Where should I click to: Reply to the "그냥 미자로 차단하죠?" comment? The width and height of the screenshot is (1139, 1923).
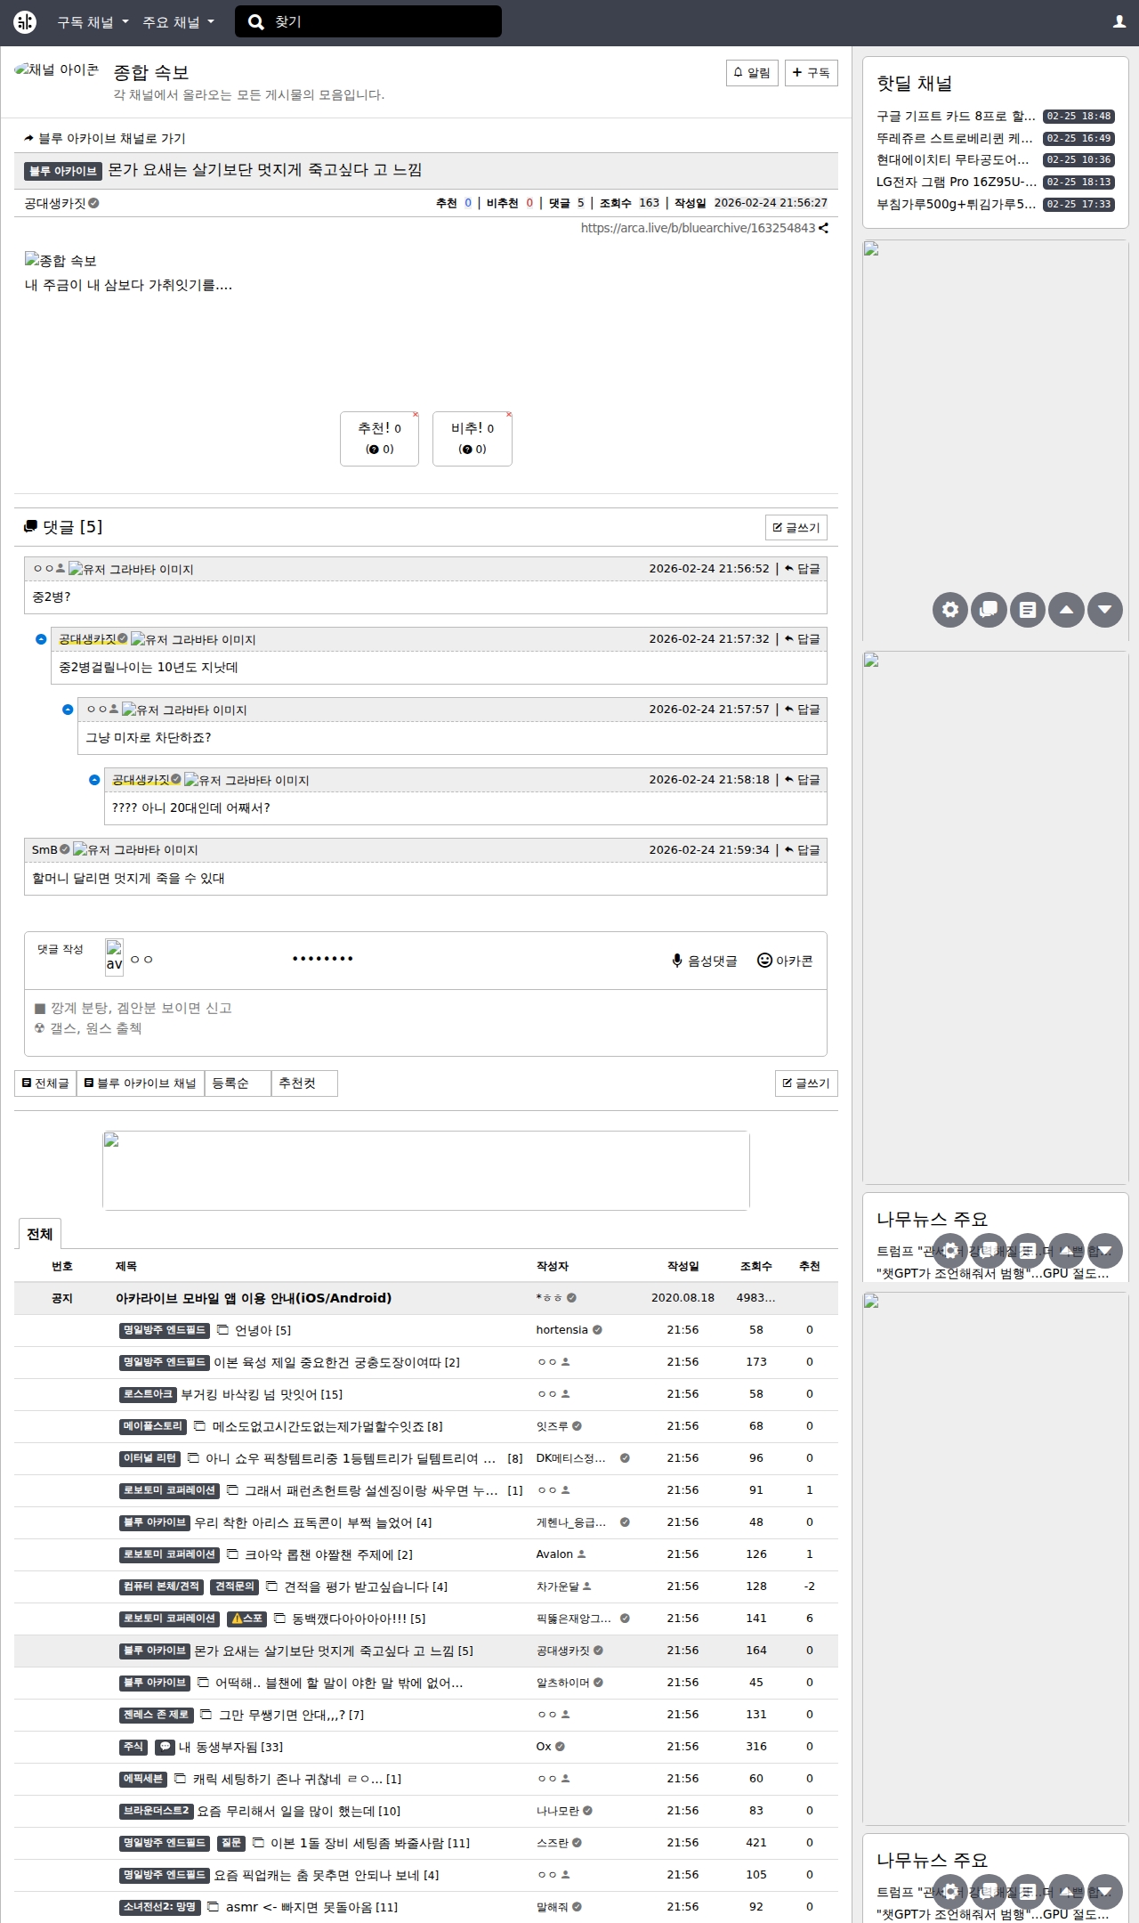click(x=803, y=710)
